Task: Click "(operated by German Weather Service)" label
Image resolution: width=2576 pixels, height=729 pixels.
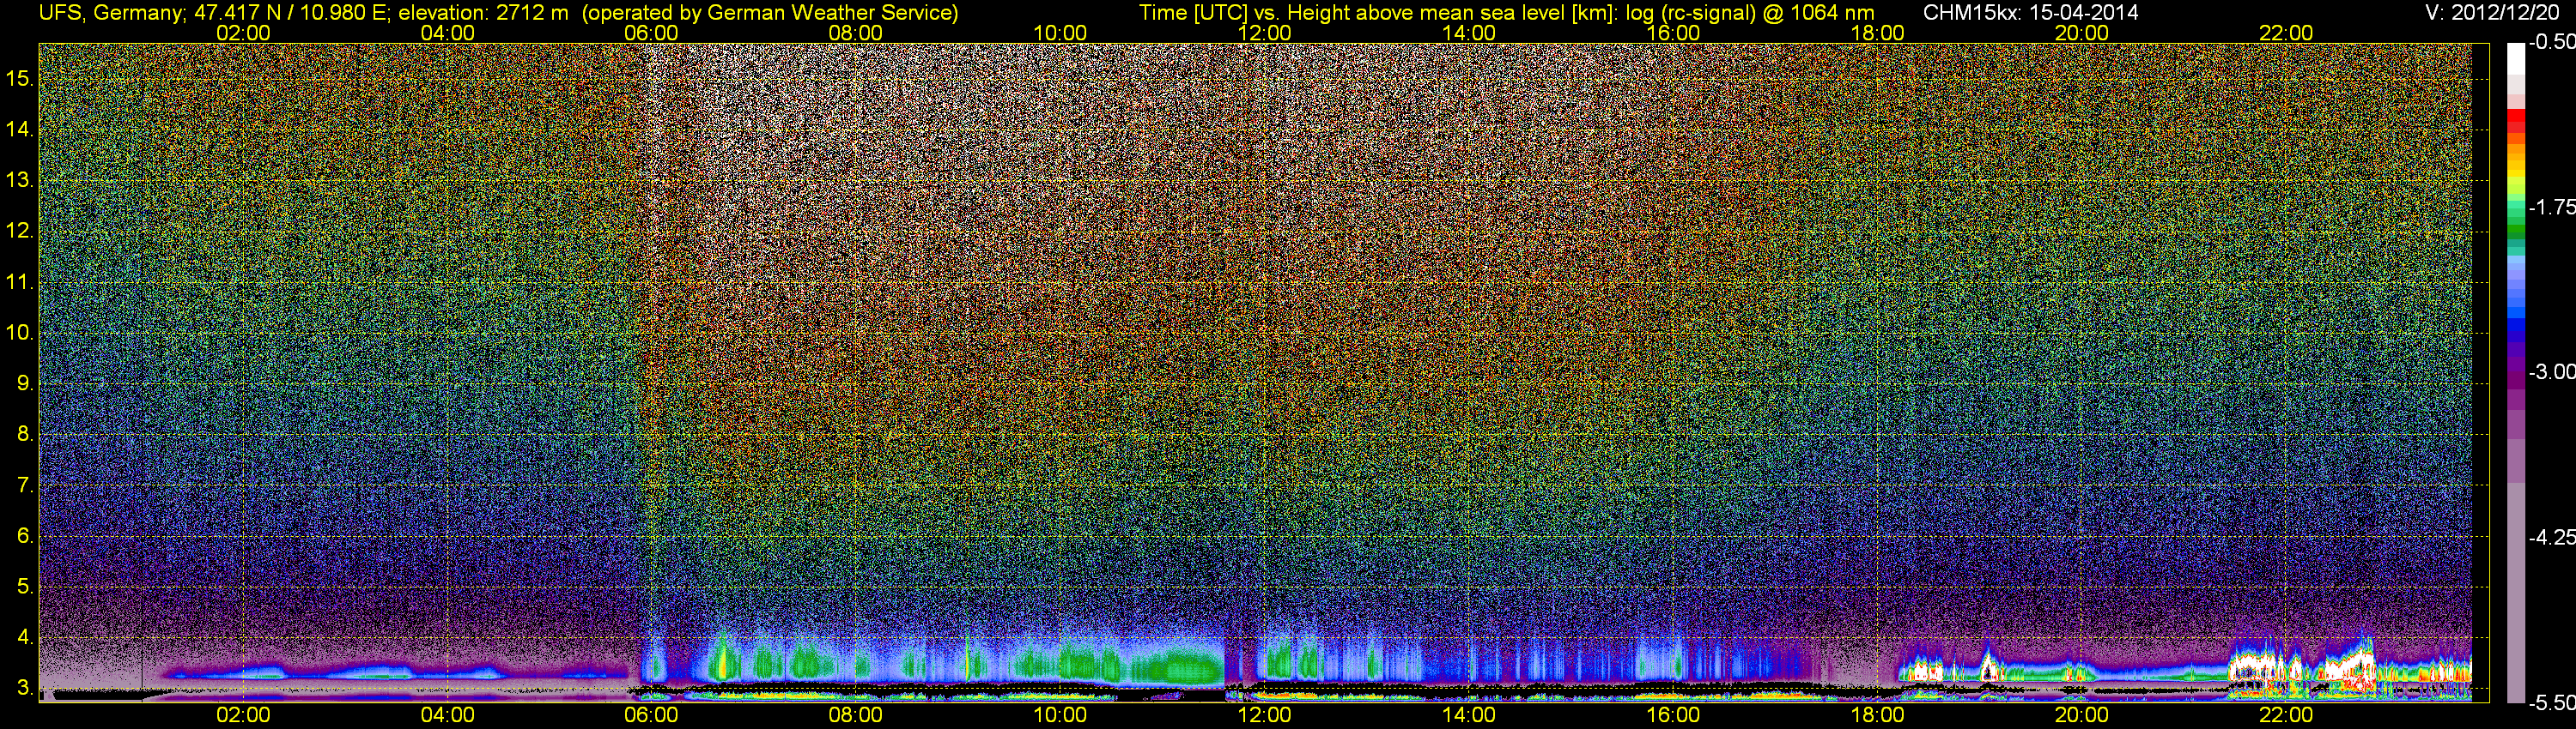Action: click(x=770, y=13)
